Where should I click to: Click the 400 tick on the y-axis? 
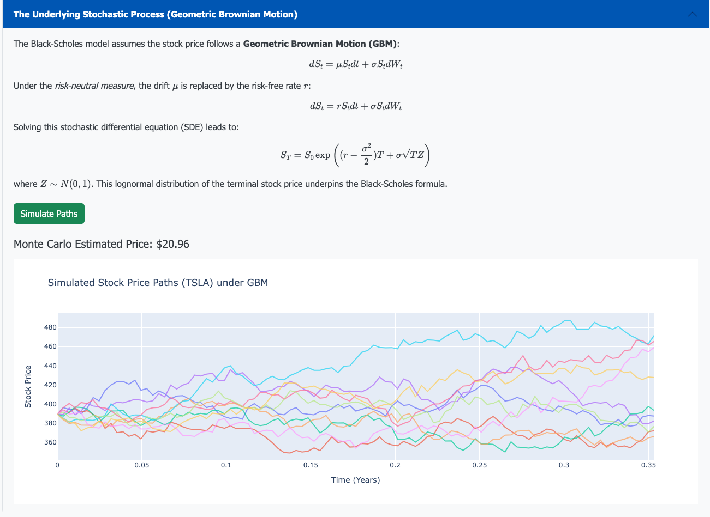(50, 404)
